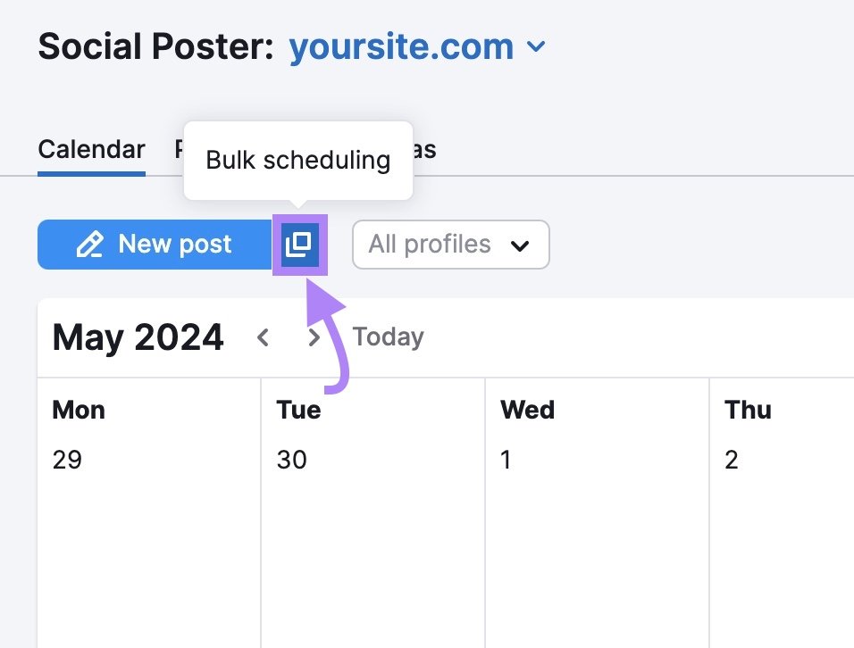The height and width of the screenshot is (648, 854).
Task: Switch to the Calendar tab
Action: pyautogui.click(x=91, y=149)
